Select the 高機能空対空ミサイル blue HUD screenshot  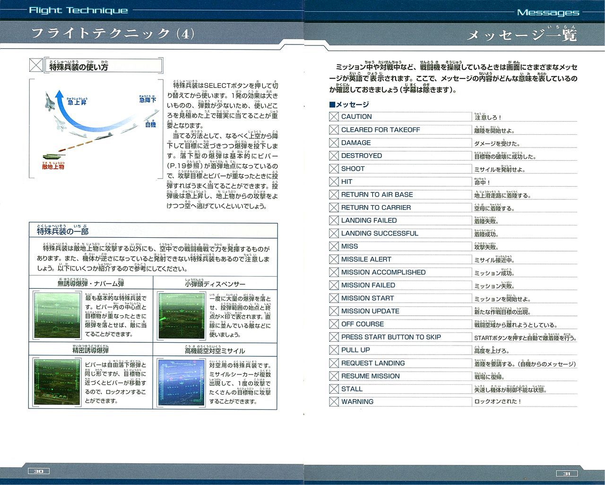click(x=182, y=382)
